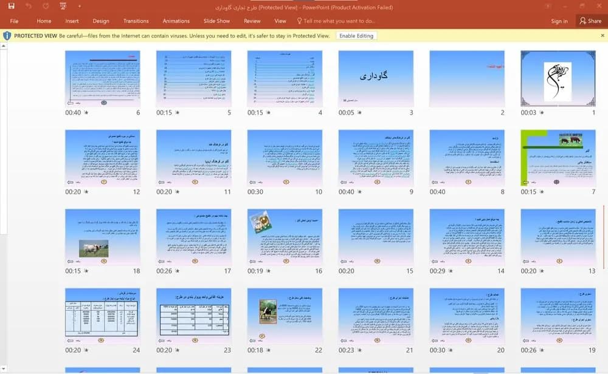The image size is (608, 374).
Task: Dismiss the Protected View message bar
Action: [602, 35]
